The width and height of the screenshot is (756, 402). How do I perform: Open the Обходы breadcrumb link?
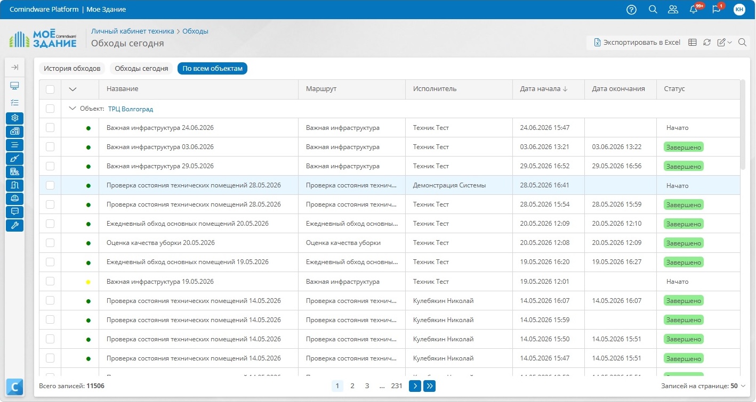pyautogui.click(x=195, y=31)
